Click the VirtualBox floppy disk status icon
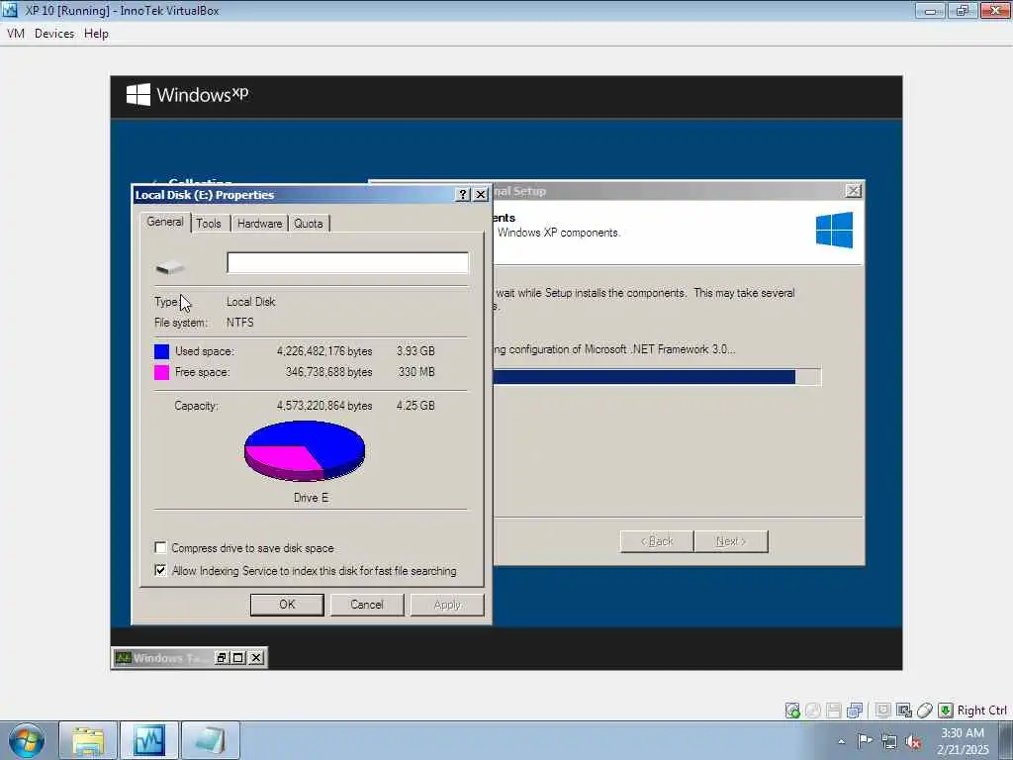The height and width of the screenshot is (760, 1013). (x=833, y=711)
